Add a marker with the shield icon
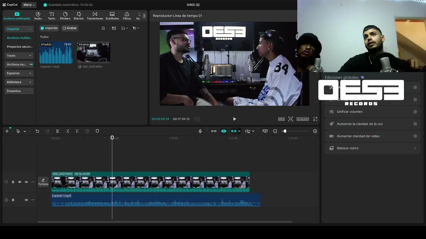 pyautogui.click(x=97, y=131)
